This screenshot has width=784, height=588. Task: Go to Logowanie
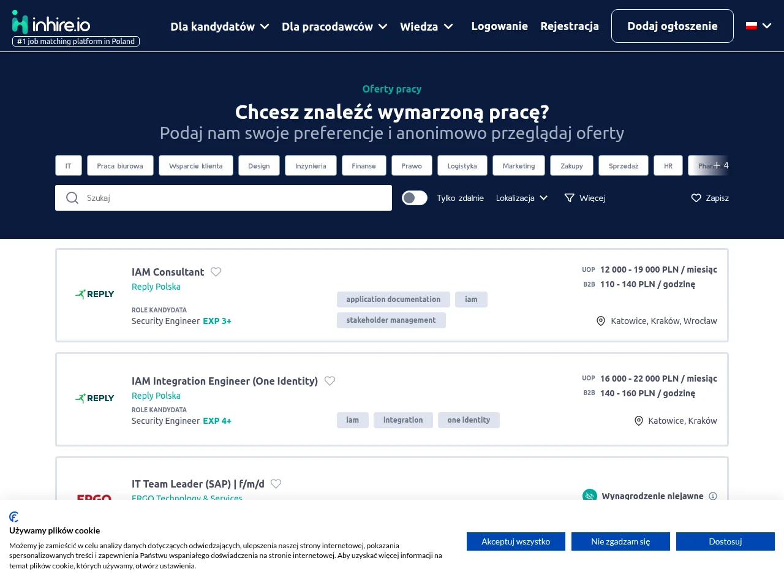coord(500,26)
